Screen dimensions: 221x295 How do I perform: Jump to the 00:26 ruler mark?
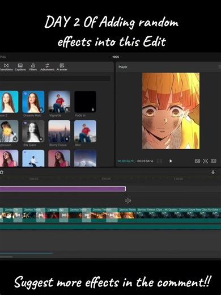pos(178,179)
